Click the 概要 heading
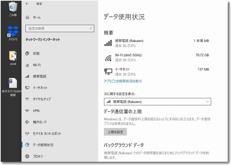This screenshot has width=231, height=165. [x=108, y=33]
